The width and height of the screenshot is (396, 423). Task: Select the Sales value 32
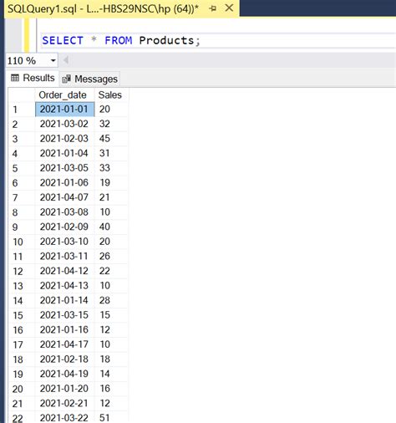tap(111, 124)
